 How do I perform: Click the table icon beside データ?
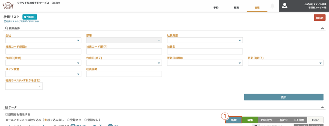(6, 107)
